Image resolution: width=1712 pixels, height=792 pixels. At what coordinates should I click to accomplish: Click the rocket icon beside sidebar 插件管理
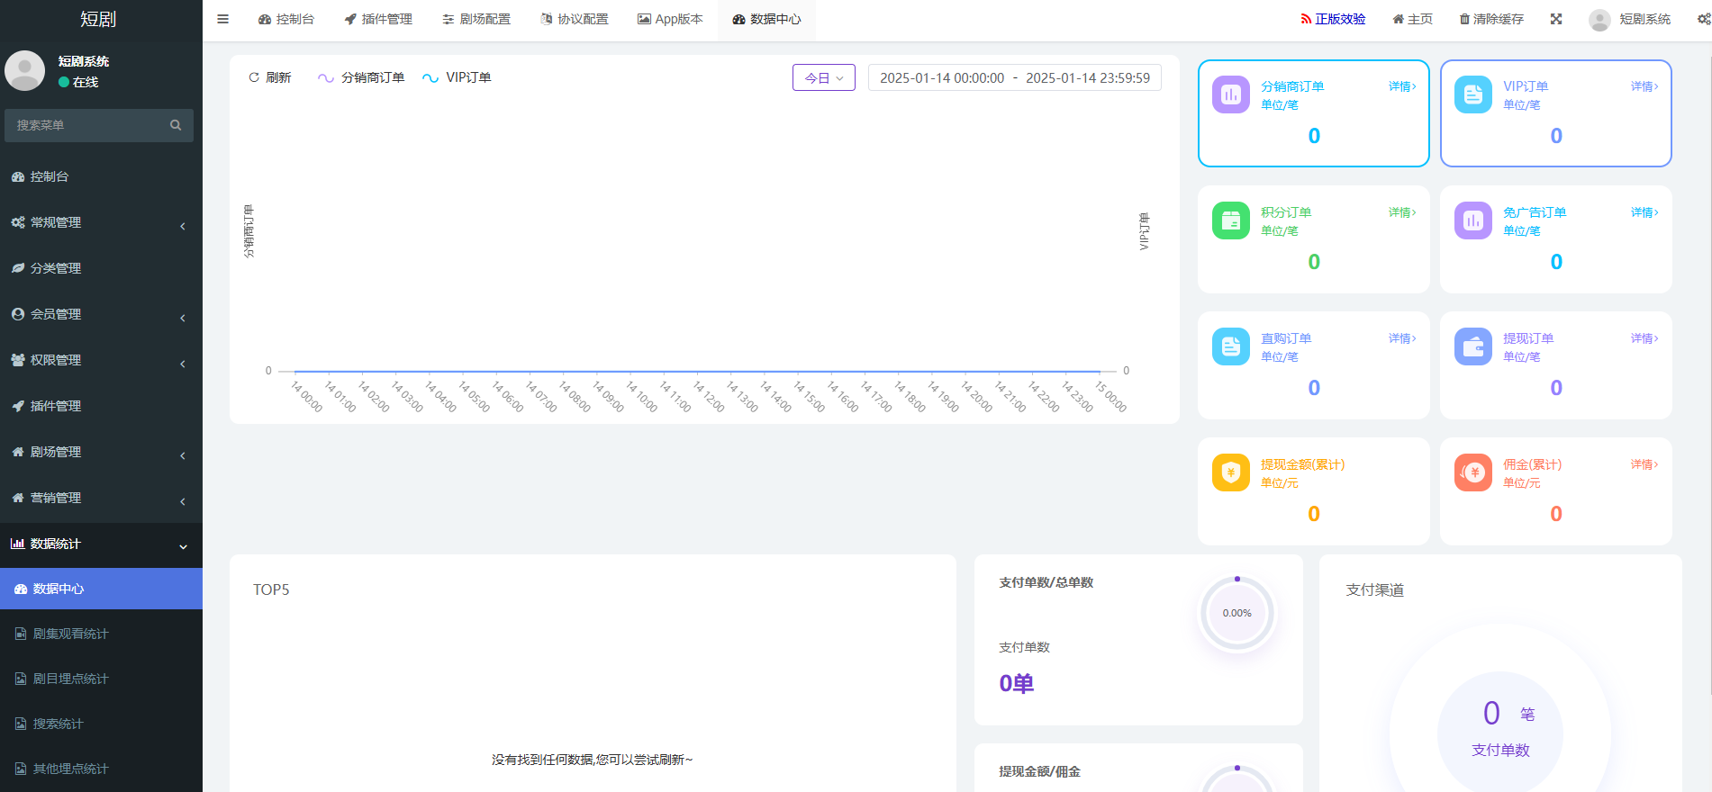coord(17,406)
